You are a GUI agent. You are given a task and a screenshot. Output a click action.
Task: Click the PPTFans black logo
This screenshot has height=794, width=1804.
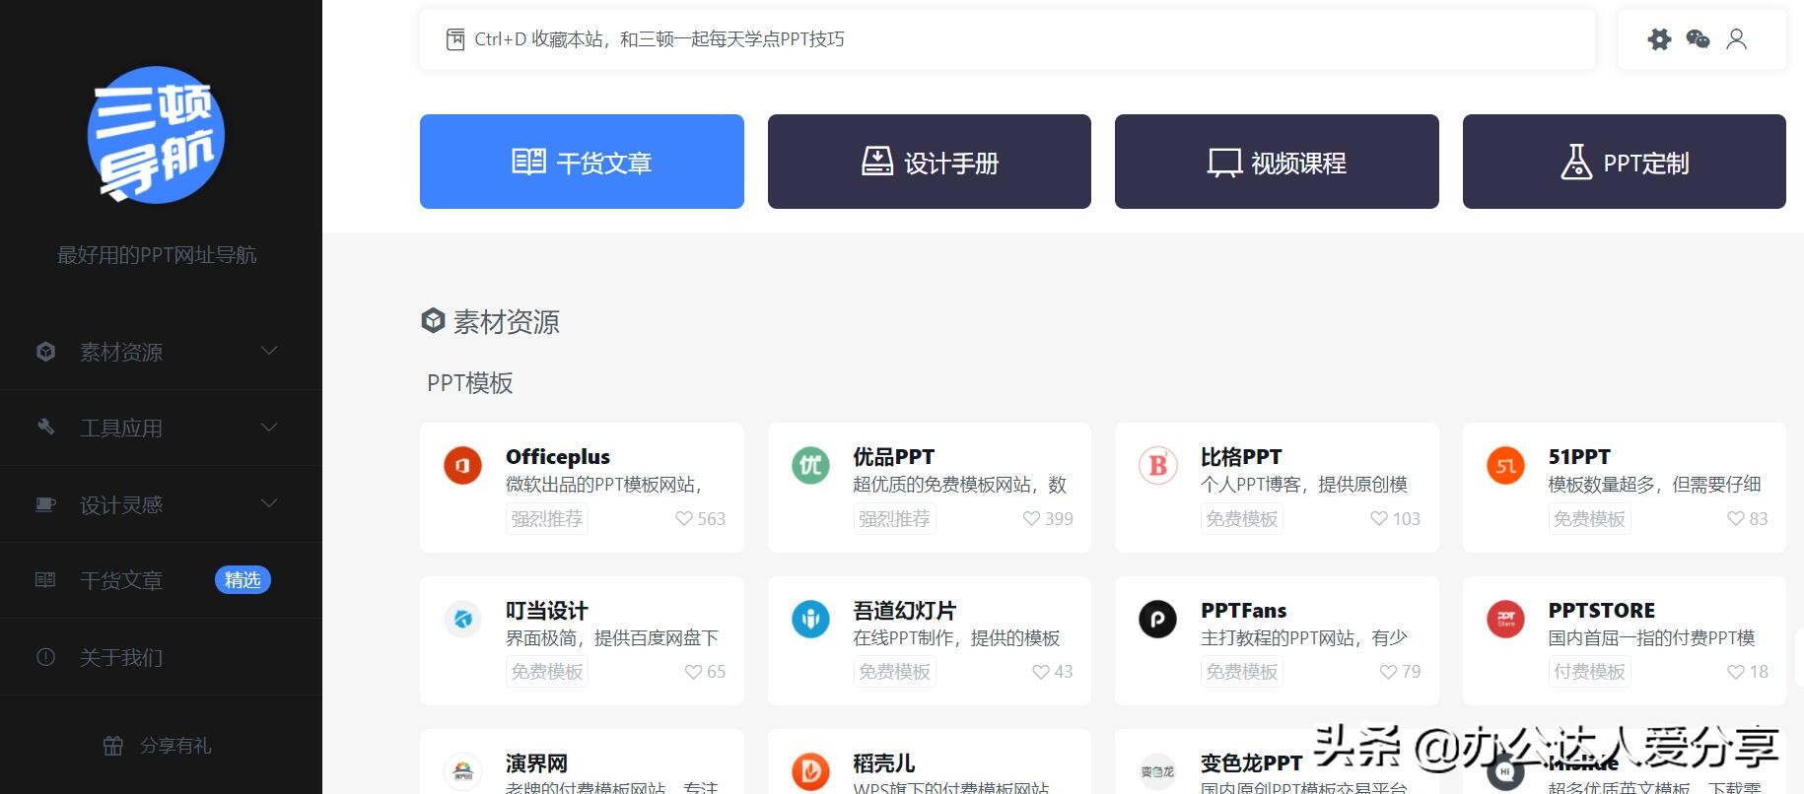click(x=1158, y=619)
